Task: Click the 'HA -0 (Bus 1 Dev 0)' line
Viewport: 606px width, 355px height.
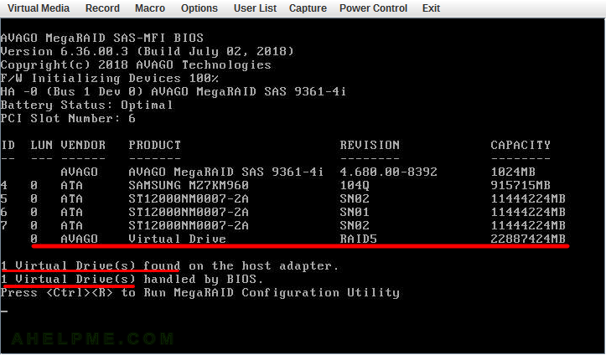Action: (174, 92)
